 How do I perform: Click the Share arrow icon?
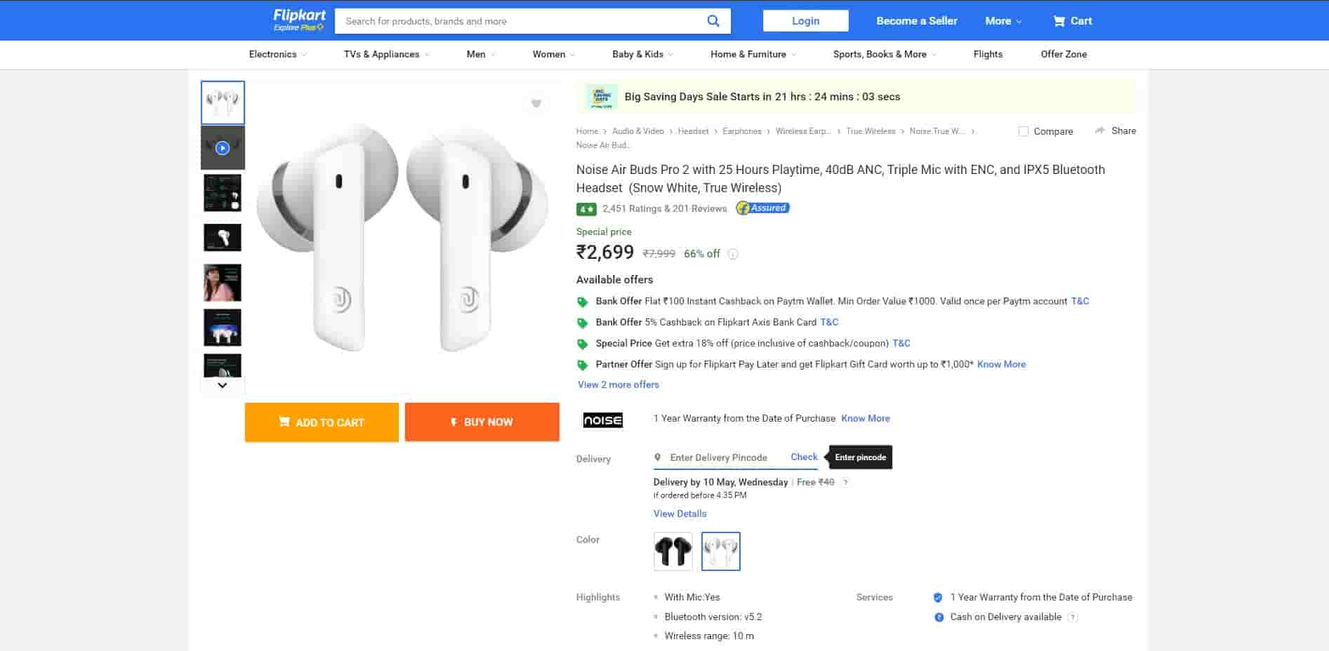[x=1100, y=130]
